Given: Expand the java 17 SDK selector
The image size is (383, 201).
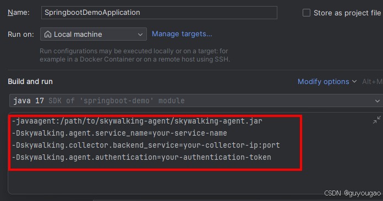Looking at the screenshot, I should 196,101.
